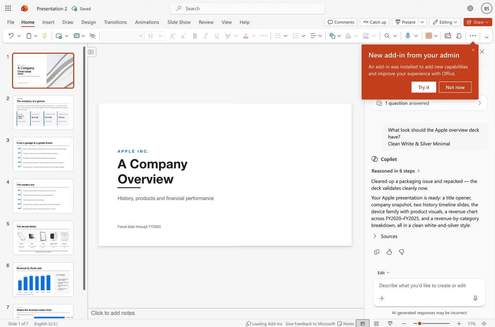Click the Hide Slide icon

(x=93, y=36)
